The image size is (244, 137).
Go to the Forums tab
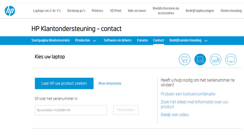142,40
